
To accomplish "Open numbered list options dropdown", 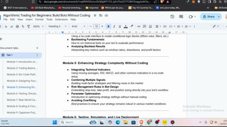I will click(x=190, y=26).
